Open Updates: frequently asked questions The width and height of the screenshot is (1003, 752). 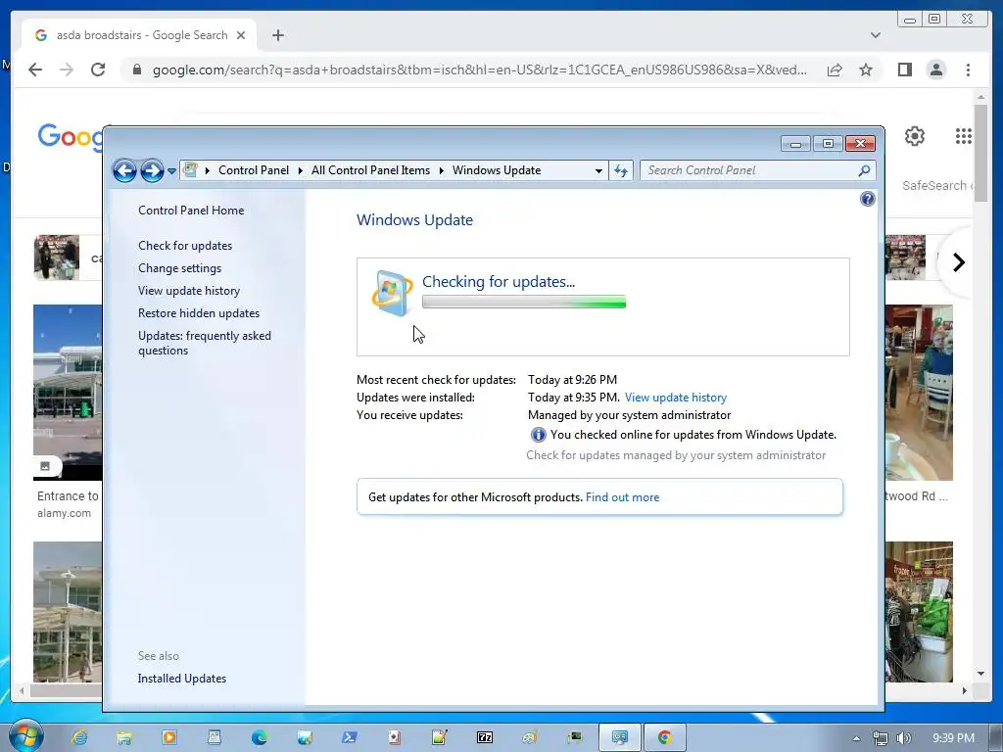(x=205, y=343)
